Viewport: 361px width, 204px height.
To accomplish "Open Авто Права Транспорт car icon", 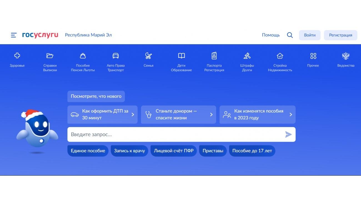I will [116, 56].
